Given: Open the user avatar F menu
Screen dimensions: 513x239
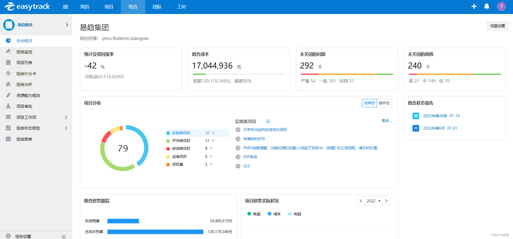Looking at the screenshot, I should pos(501,6).
